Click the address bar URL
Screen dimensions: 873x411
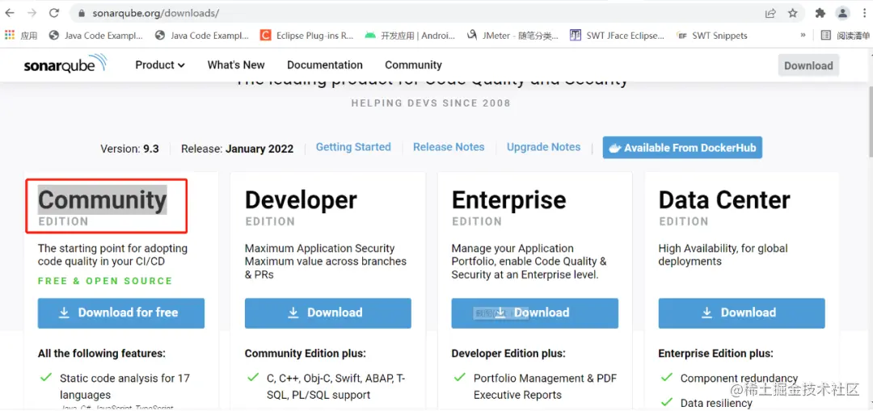pos(155,13)
